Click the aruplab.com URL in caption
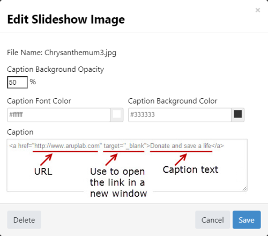 (x=67, y=146)
